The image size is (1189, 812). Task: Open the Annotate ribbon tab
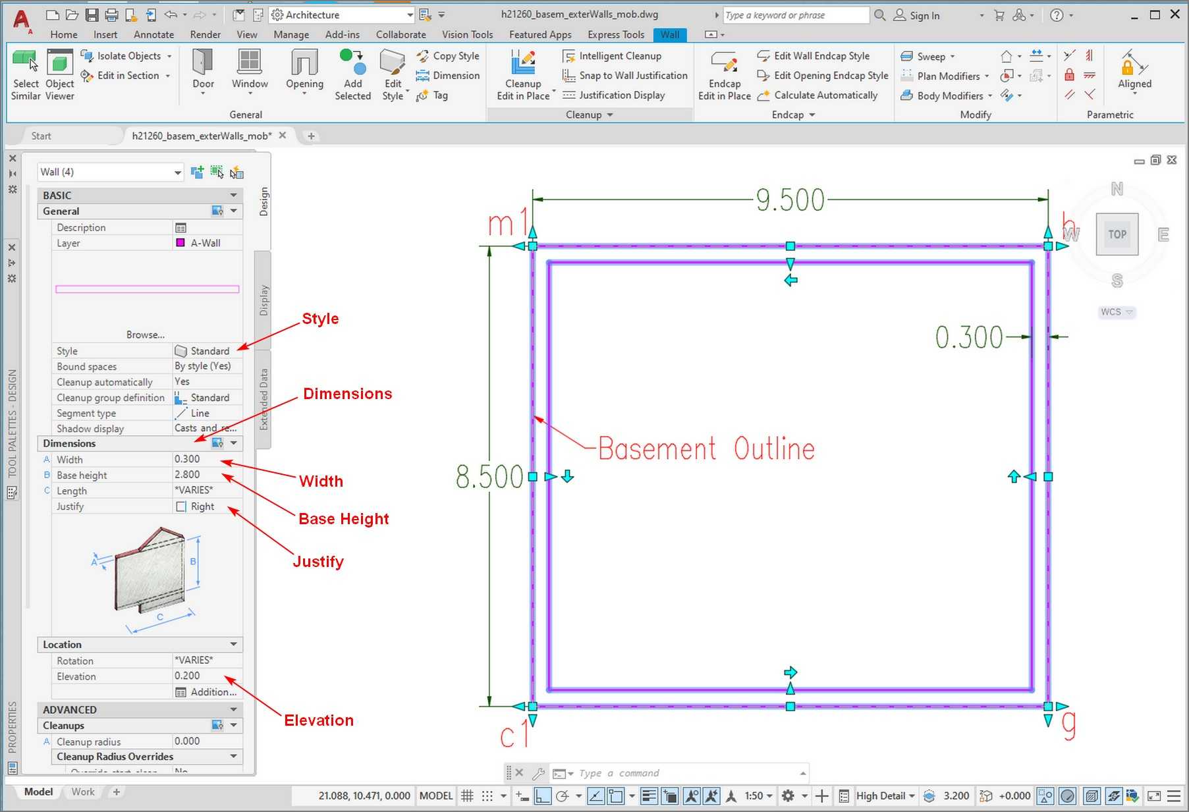pyautogui.click(x=153, y=34)
